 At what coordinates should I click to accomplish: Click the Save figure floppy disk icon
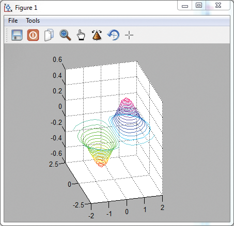pos(17,35)
